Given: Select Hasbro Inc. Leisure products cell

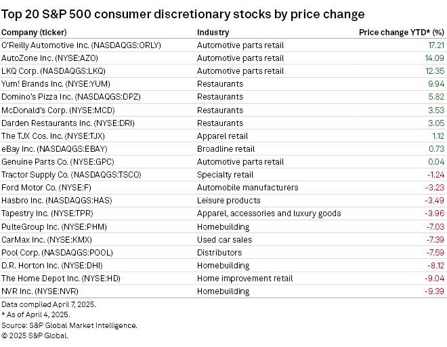Looking at the screenshot, I should [x=228, y=200].
